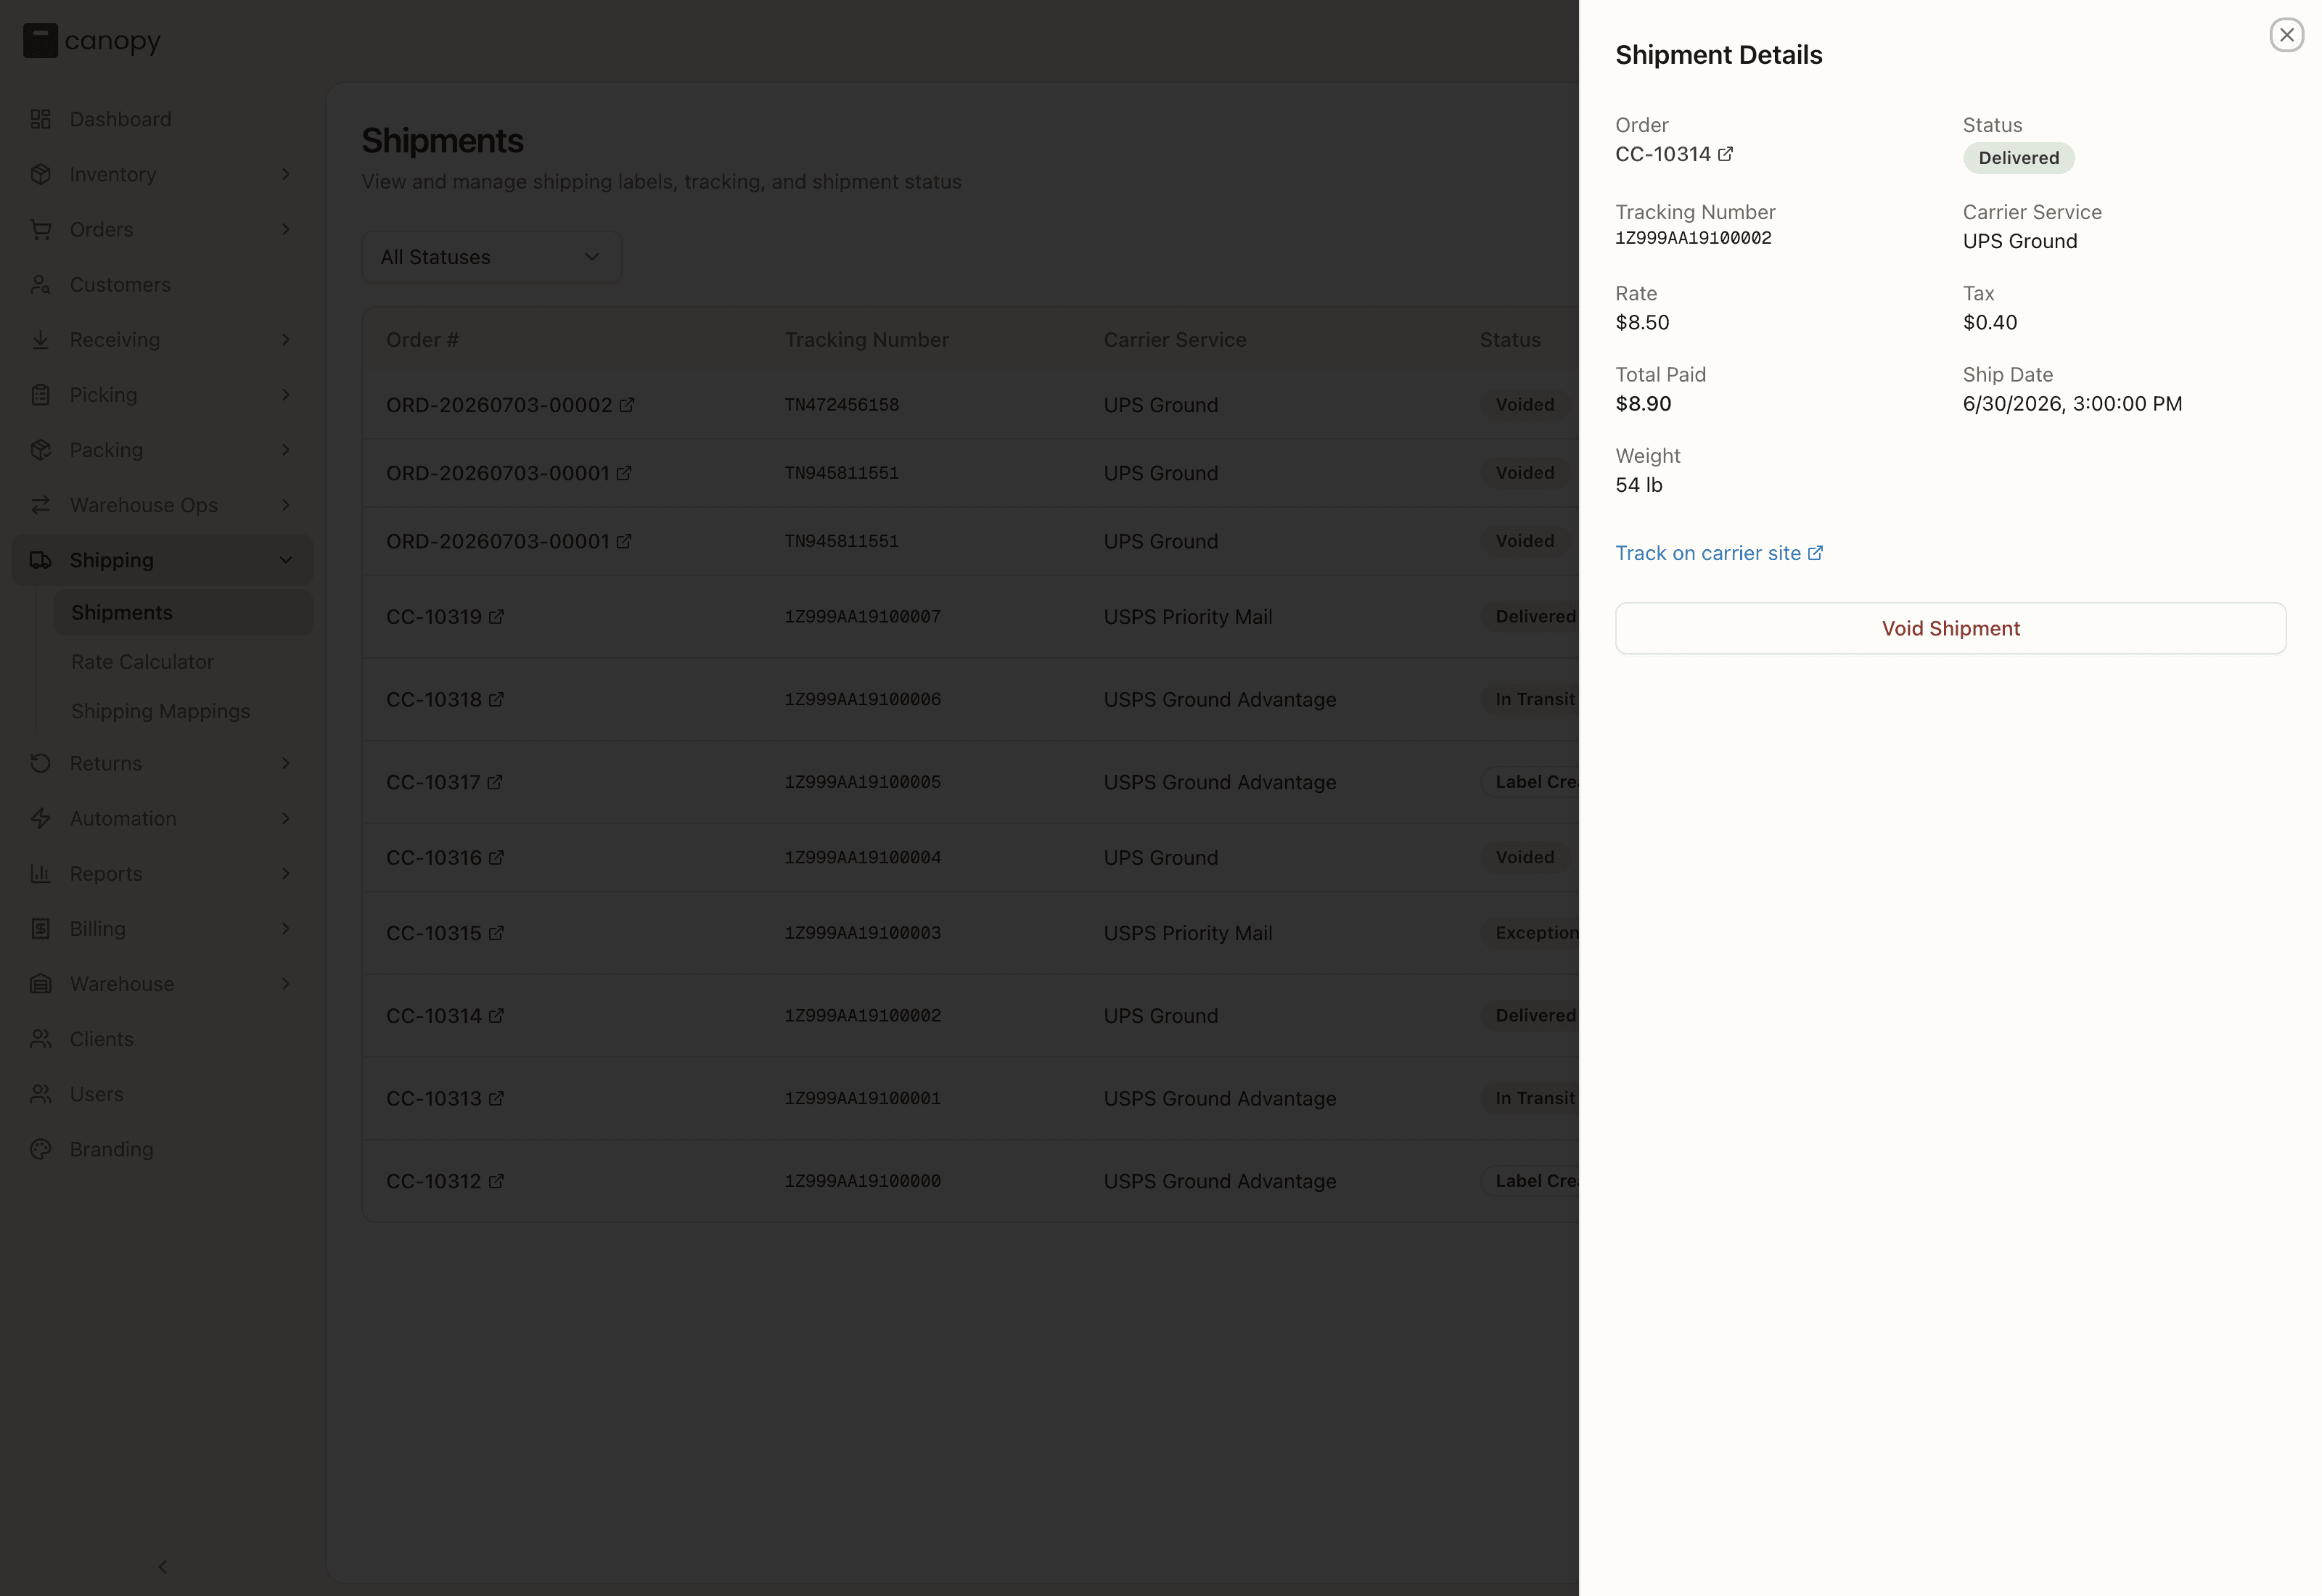Click the Inventory box icon

40,174
